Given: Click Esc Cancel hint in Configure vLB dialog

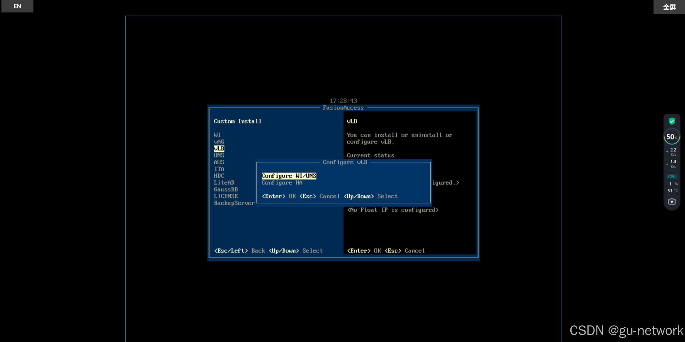Looking at the screenshot, I should pyautogui.click(x=319, y=196).
